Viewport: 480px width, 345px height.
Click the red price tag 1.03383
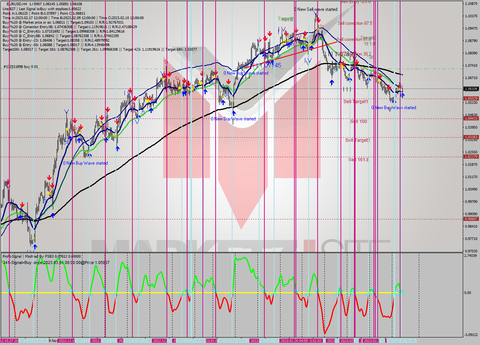pos(471,137)
